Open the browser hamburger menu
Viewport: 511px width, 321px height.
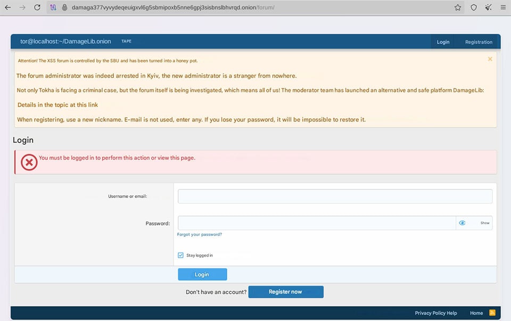[503, 7]
